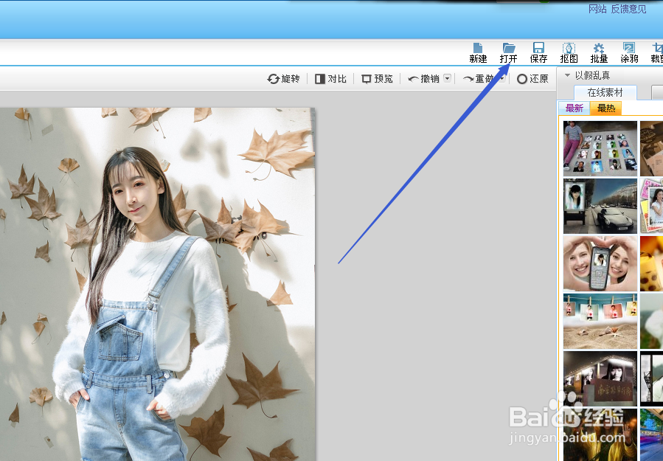Open the 反馈意见 feedback link
This screenshot has height=461, width=663.
629,9
